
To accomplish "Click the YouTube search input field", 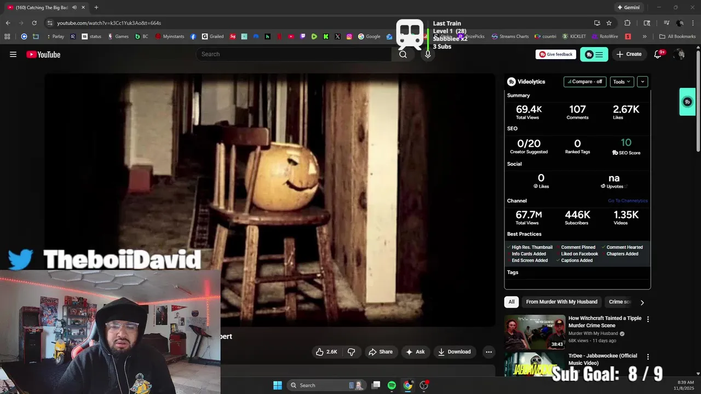I will [294, 54].
